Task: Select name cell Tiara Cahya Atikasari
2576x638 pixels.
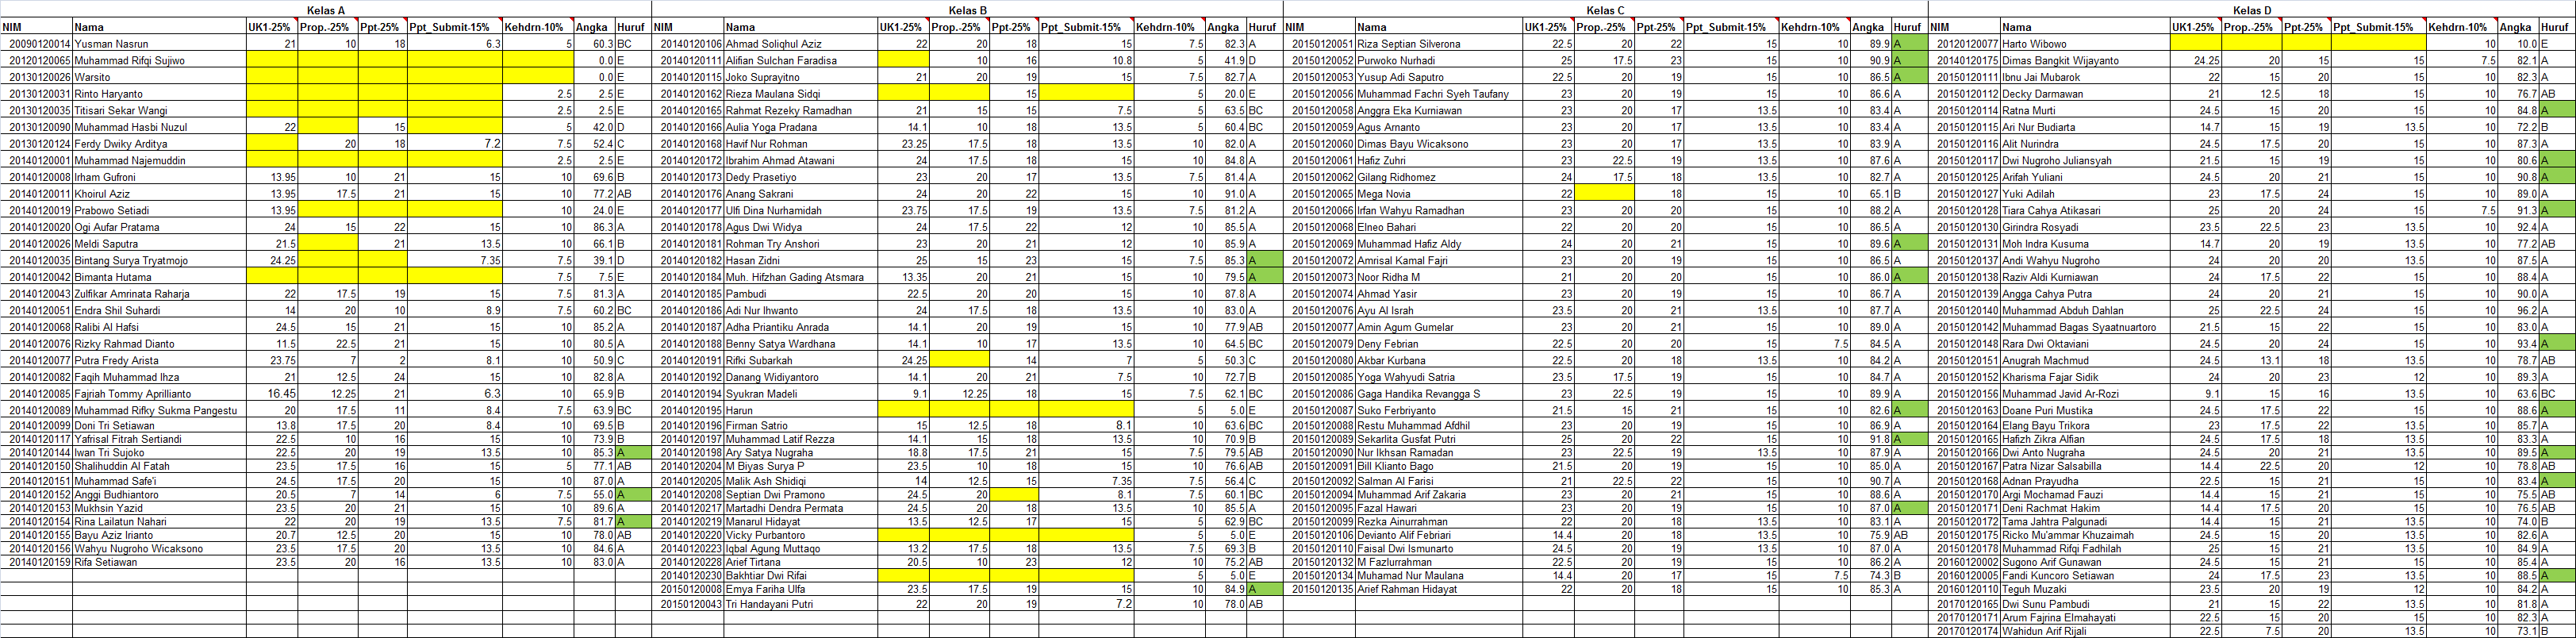Action: click(2085, 211)
